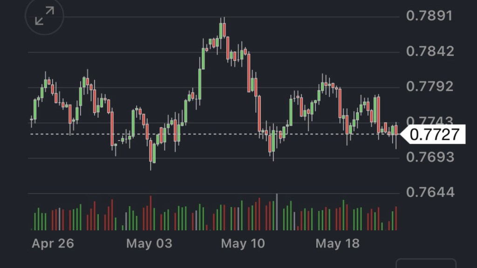Click the May 10 date label
The height and width of the screenshot is (268, 477).
(x=243, y=243)
